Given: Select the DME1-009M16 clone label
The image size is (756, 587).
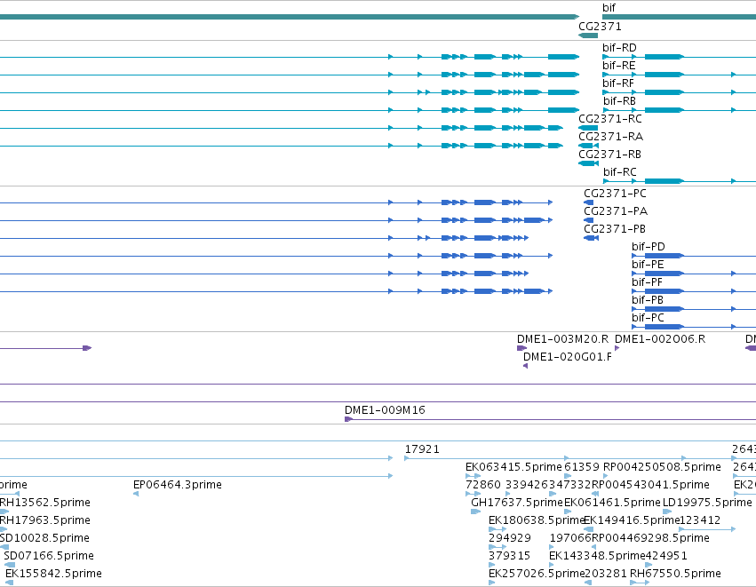Looking at the screenshot, I should tap(385, 410).
